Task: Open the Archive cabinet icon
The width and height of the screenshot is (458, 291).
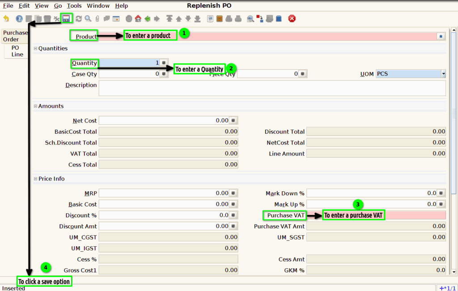Action: (x=219, y=19)
